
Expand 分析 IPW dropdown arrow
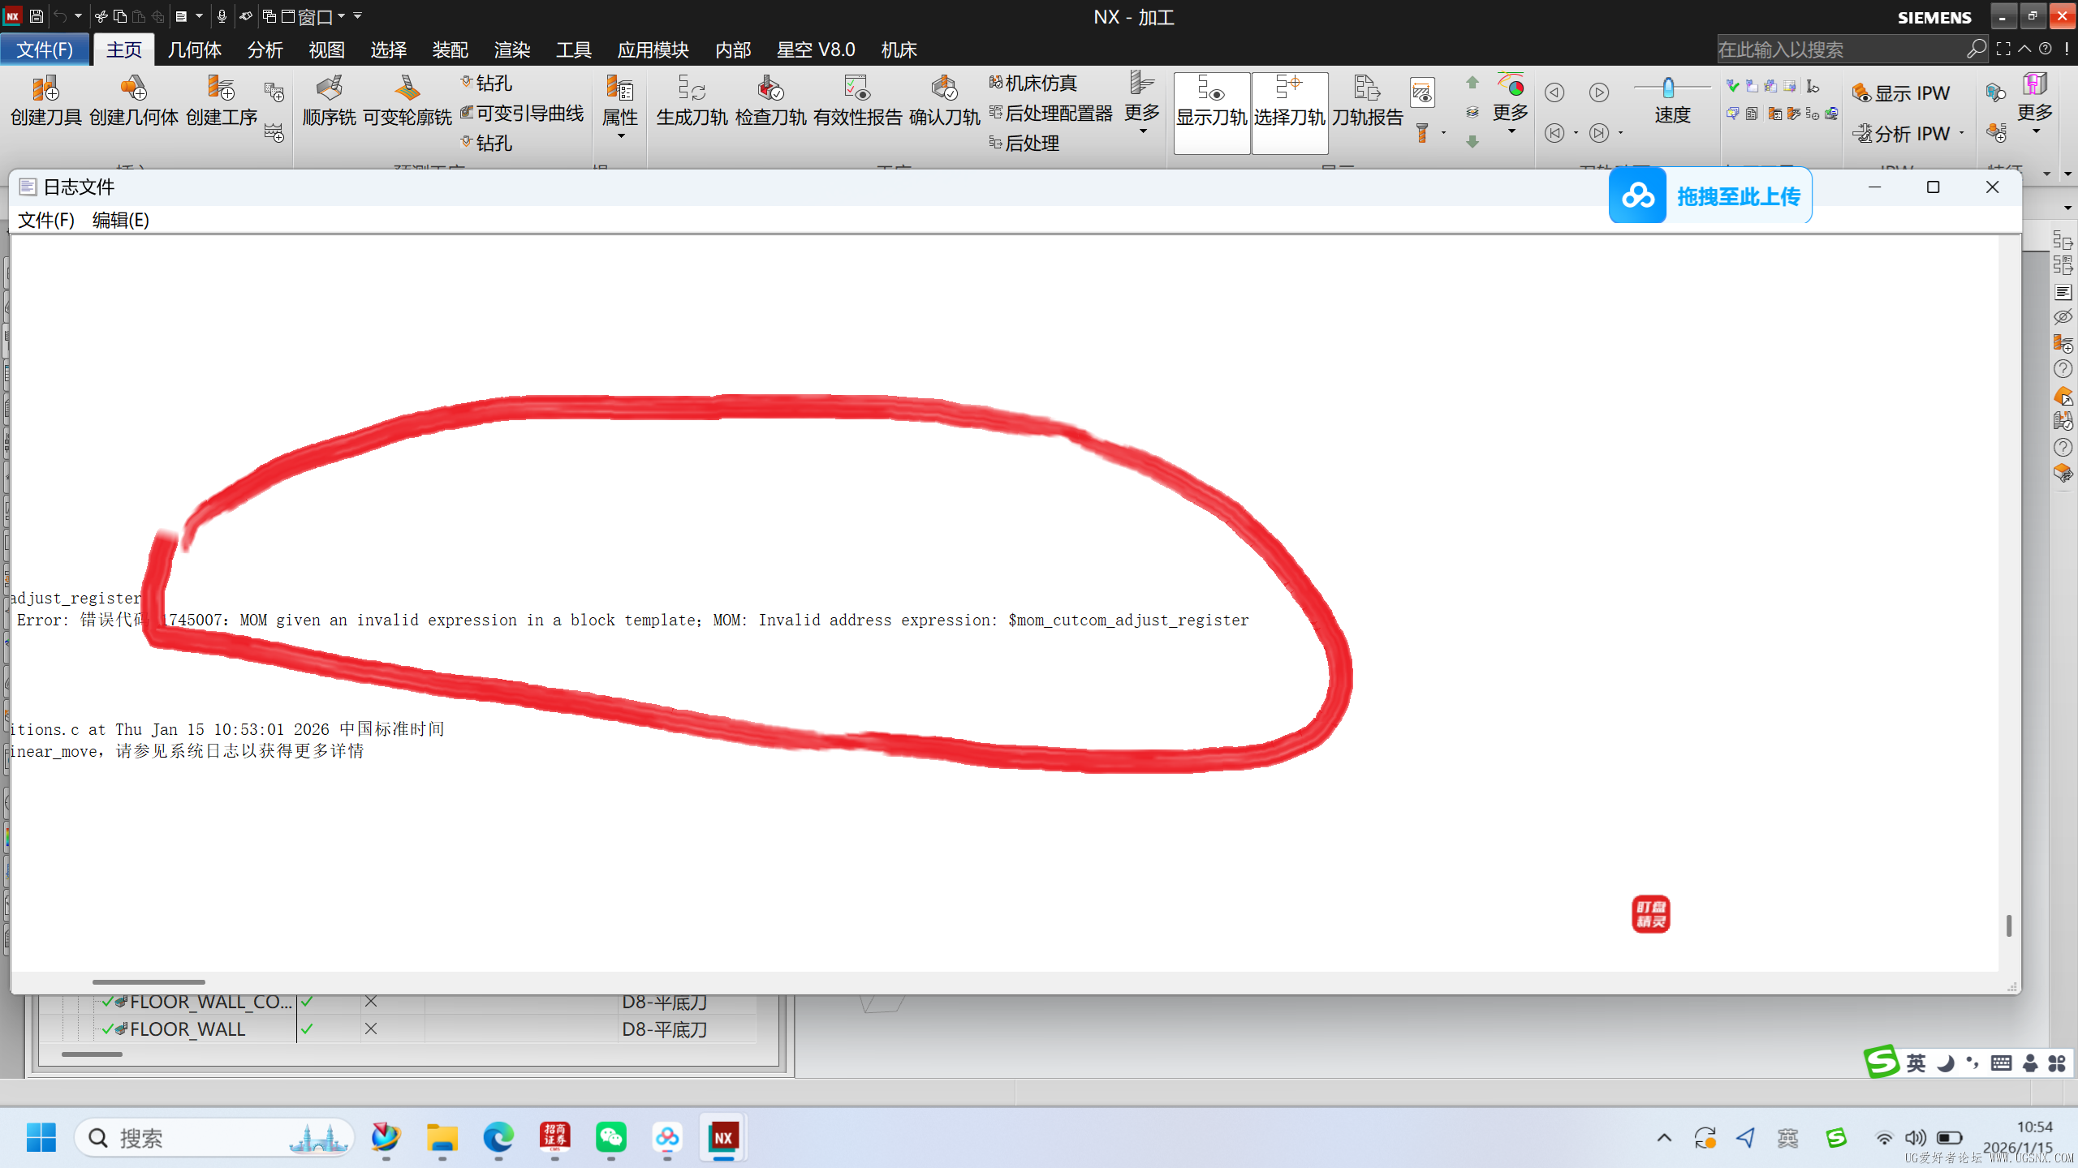(1962, 133)
